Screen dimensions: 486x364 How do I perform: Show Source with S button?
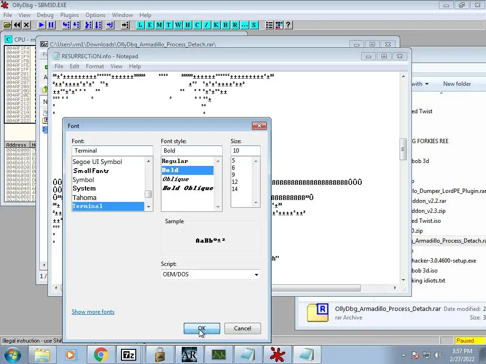[x=254, y=25]
